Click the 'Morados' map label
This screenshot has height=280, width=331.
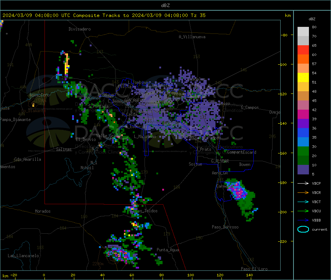click(43, 211)
